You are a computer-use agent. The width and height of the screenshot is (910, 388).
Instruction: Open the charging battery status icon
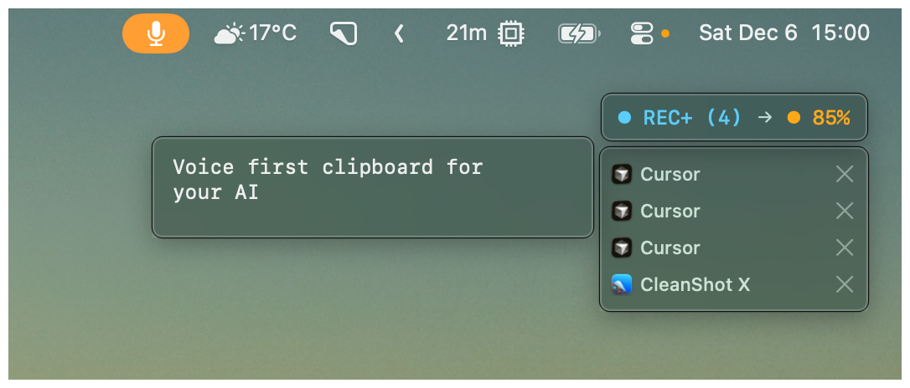(x=579, y=33)
